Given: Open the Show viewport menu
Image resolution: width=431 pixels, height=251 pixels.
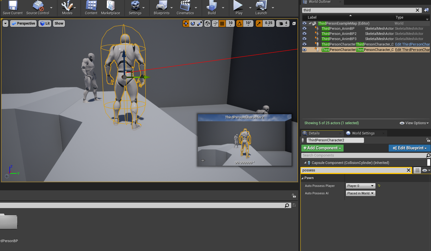Looking at the screenshot, I should 59,23.
